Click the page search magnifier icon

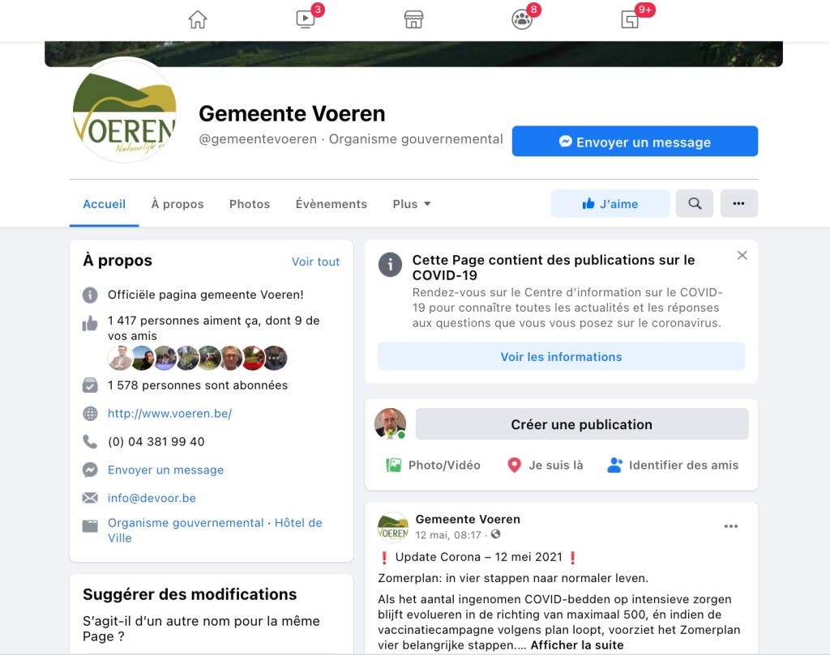click(x=695, y=203)
